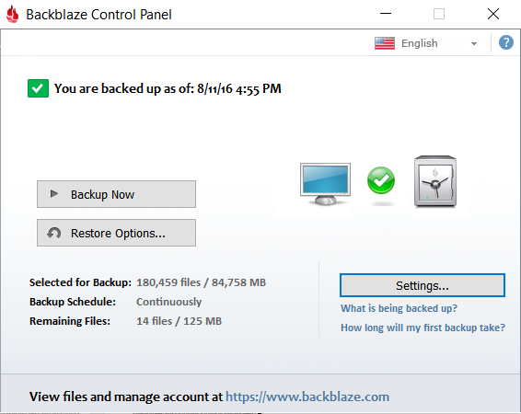Open the Settings dialog

[x=423, y=285]
